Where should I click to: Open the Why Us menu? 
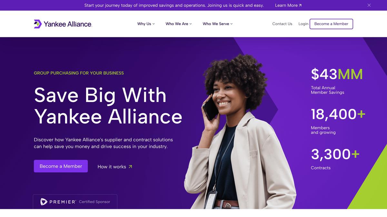tap(146, 24)
